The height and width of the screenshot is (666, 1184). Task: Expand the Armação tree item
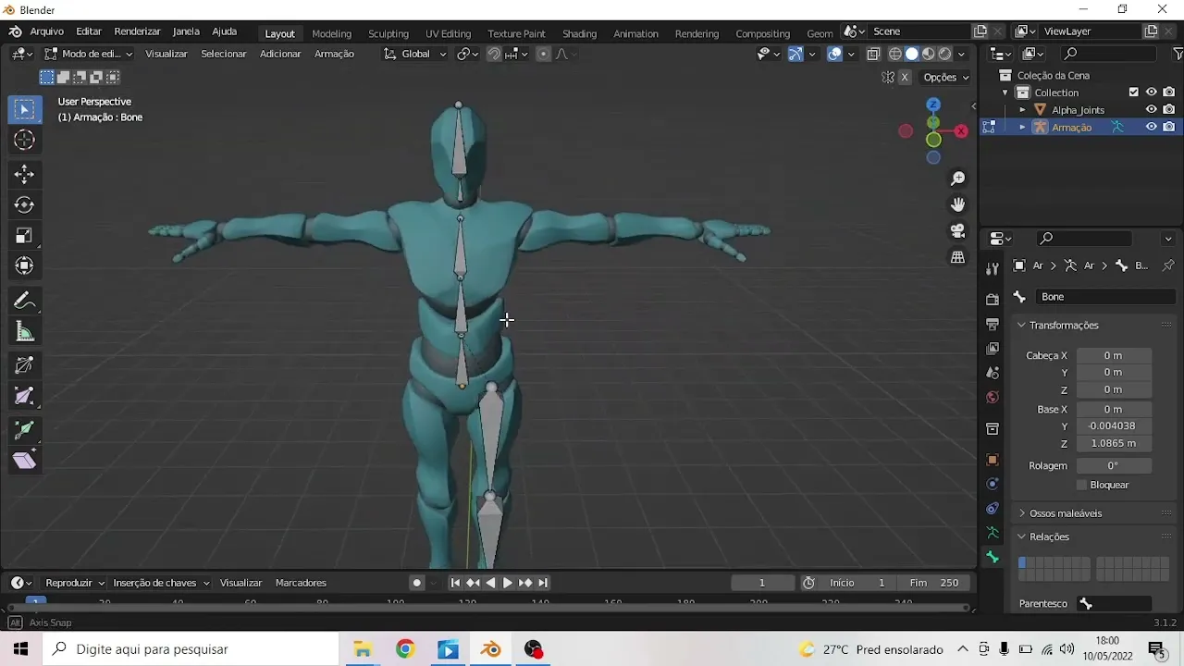pos(1022,127)
